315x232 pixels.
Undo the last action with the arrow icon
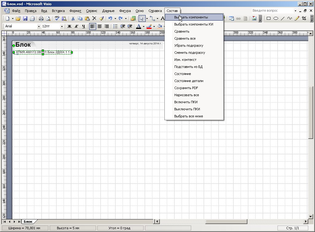[110, 18]
